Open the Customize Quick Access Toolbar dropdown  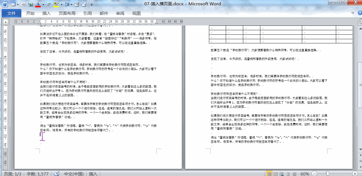[x=92, y=5]
